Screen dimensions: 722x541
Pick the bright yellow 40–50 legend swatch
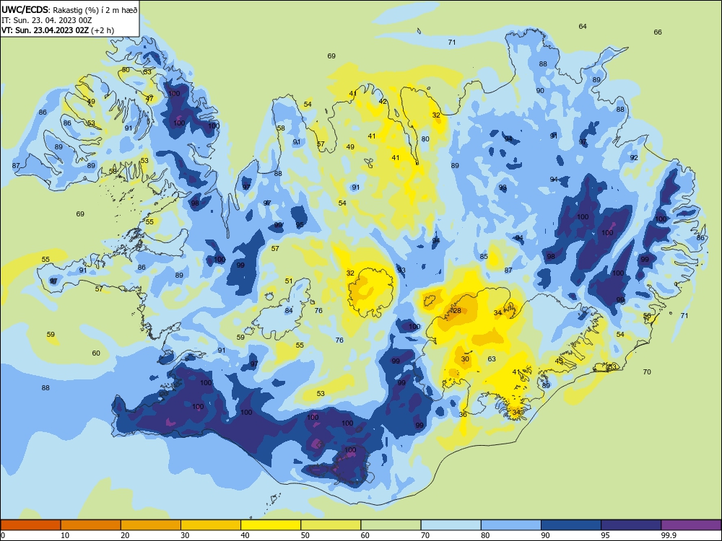(271, 525)
